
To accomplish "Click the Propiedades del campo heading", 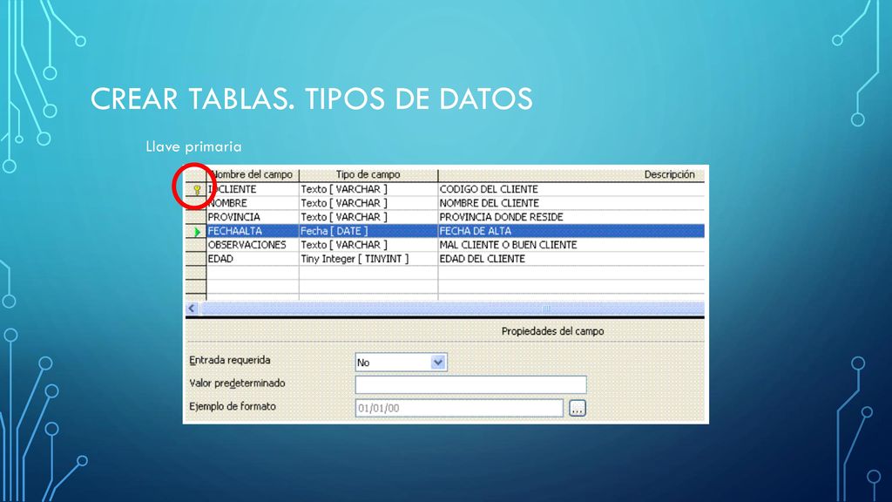I will pos(552,331).
